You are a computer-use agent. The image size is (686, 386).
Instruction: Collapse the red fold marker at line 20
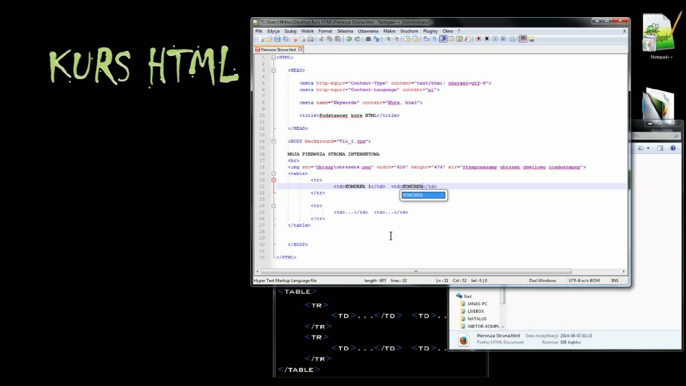click(x=273, y=180)
